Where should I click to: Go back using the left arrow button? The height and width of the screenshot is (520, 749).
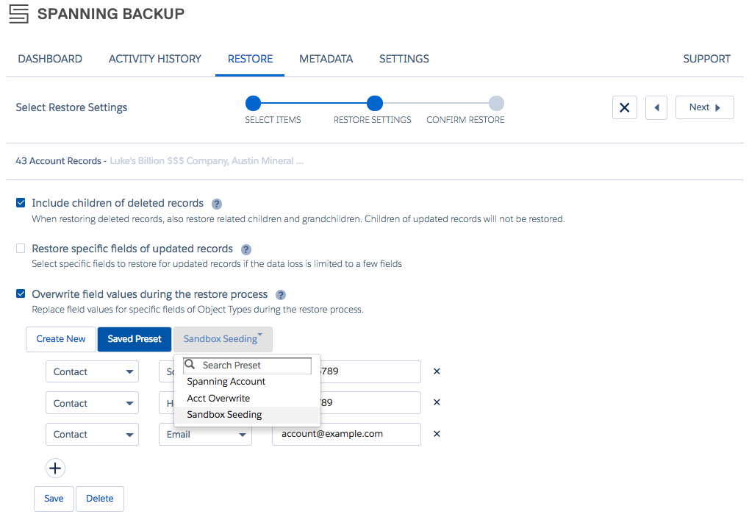pos(656,107)
